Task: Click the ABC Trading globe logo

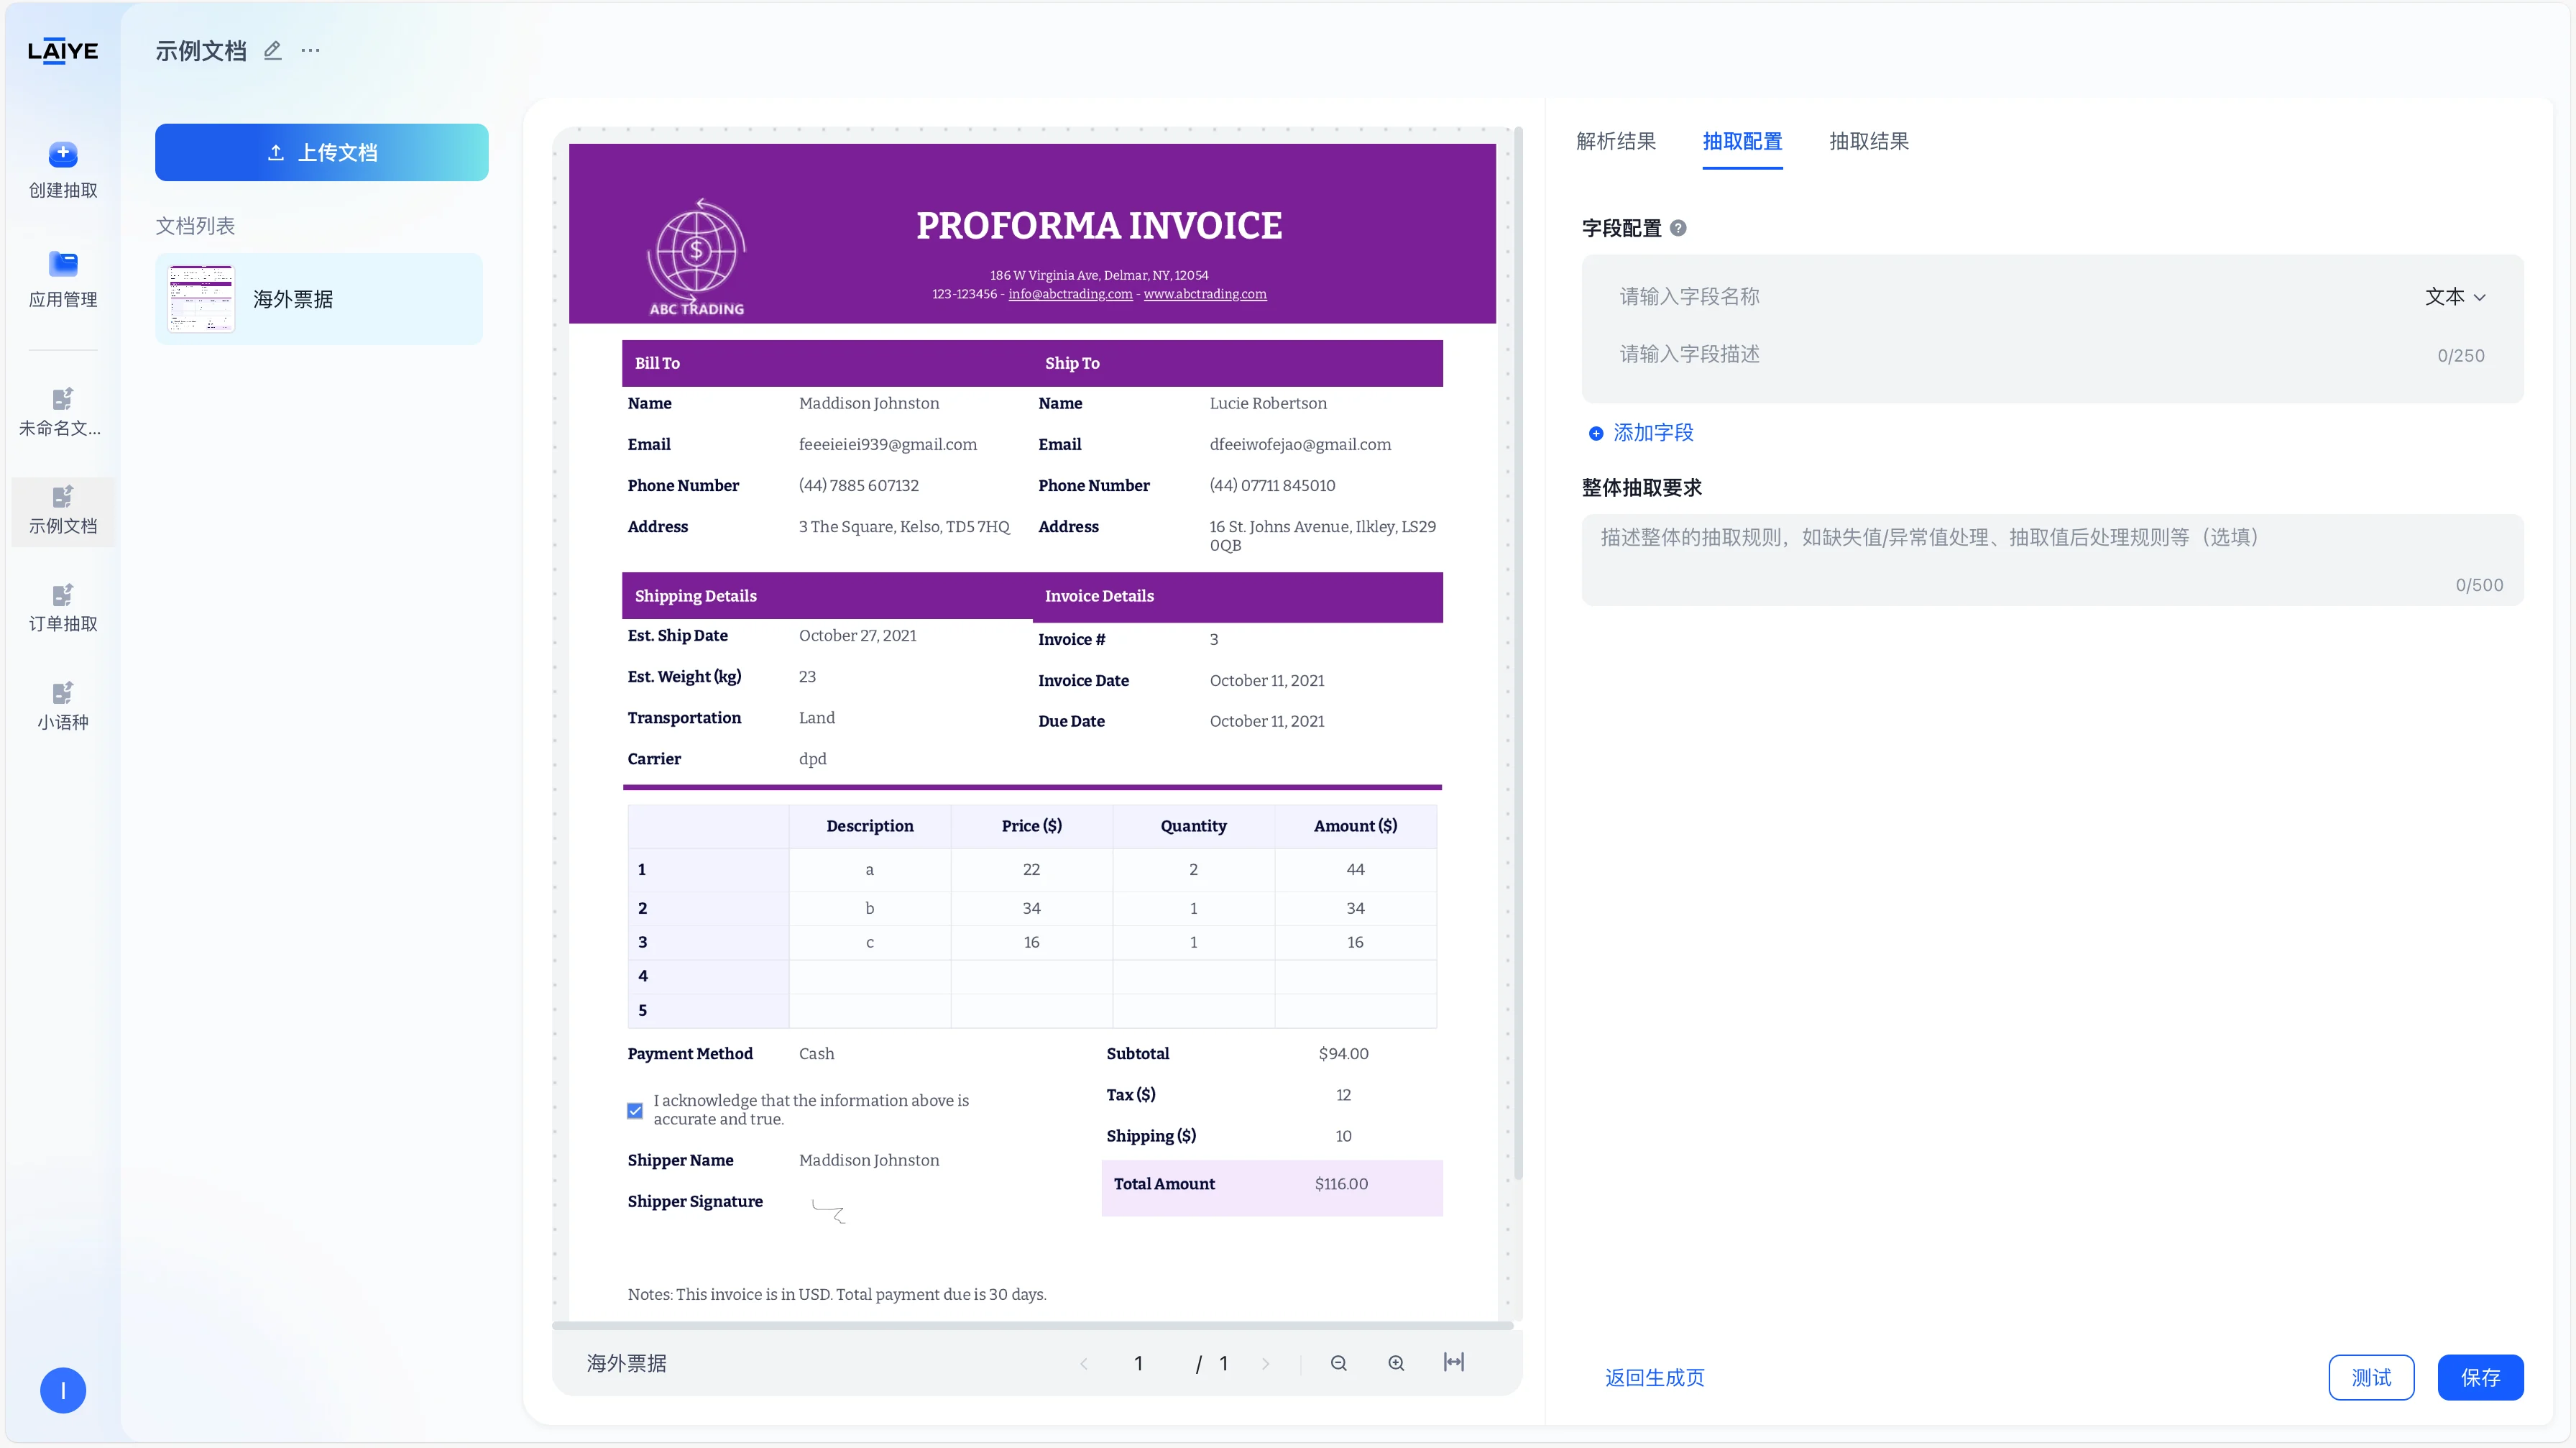Action: click(x=697, y=257)
